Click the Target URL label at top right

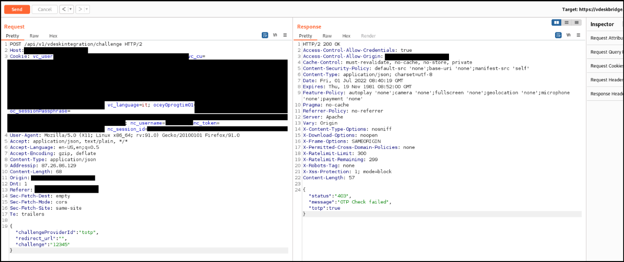coord(593,9)
